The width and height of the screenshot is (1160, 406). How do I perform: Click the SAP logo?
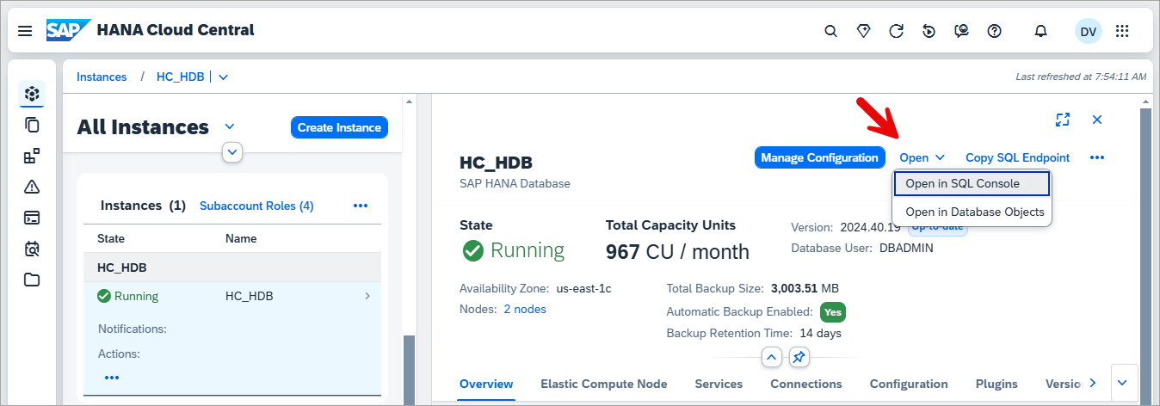tap(69, 30)
